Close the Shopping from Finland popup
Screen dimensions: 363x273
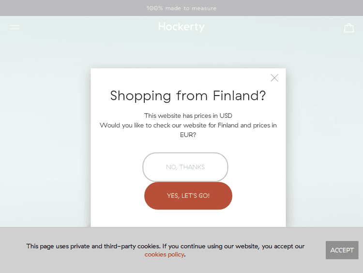tap(274, 78)
